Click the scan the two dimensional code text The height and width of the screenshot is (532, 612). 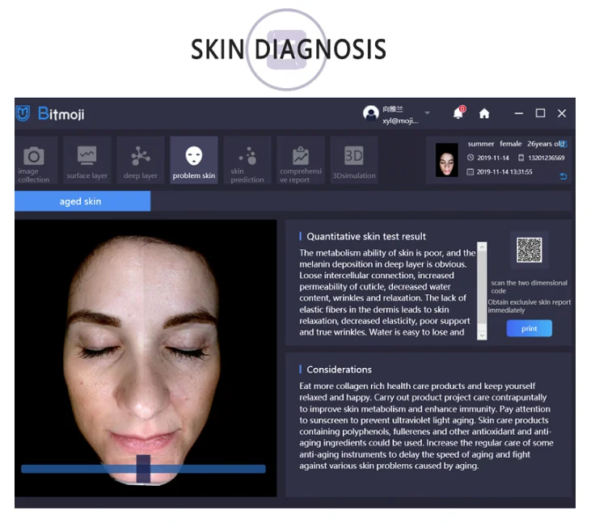click(x=529, y=286)
